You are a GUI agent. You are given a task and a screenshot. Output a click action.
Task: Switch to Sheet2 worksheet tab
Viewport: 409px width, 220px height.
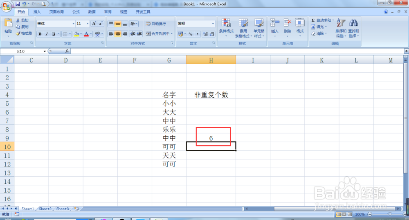(45, 209)
